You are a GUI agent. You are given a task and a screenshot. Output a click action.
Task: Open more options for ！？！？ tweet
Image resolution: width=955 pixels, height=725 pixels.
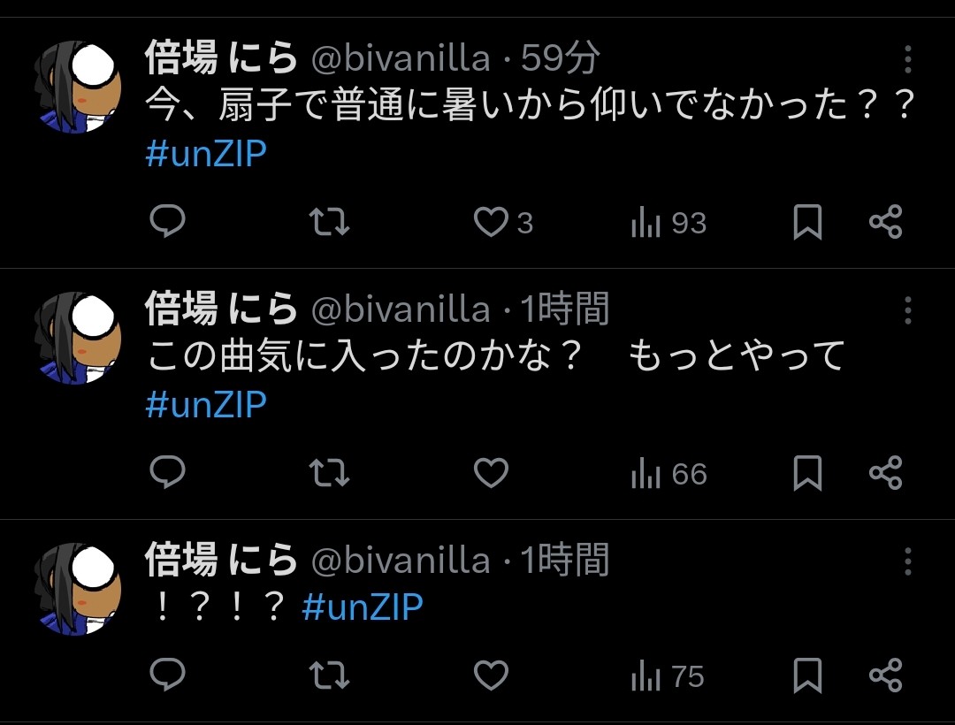point(907,561)
